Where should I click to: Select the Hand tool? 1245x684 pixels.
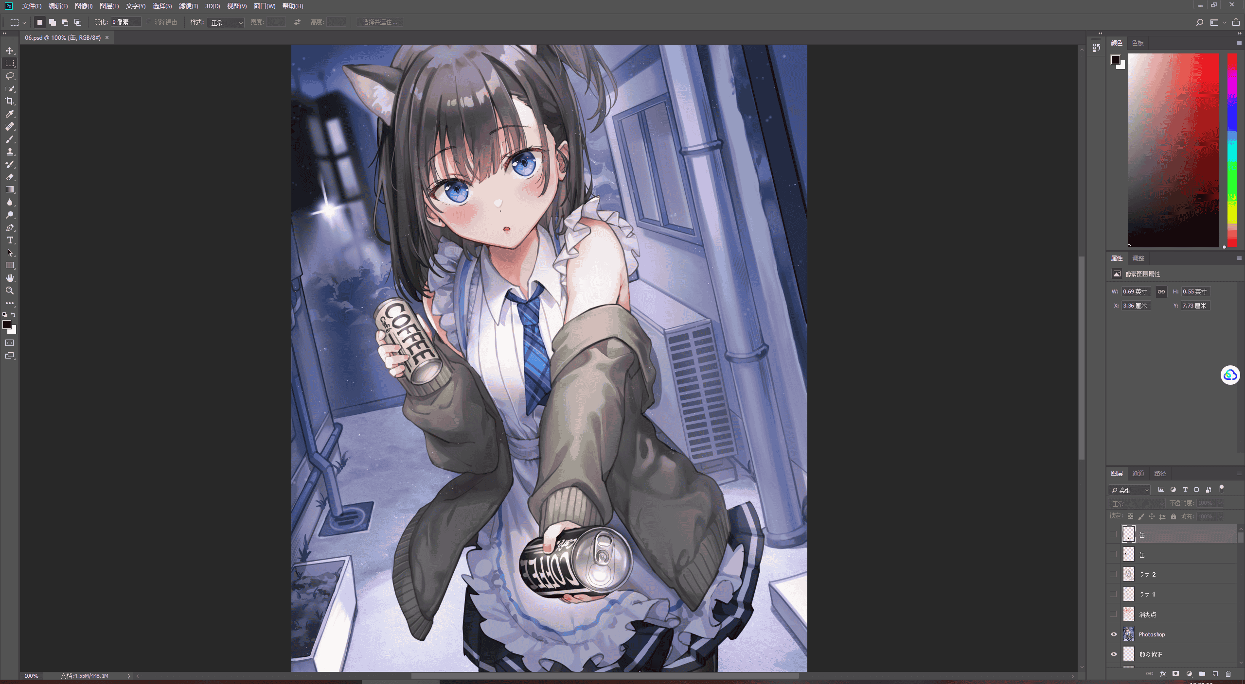[10, 278]
